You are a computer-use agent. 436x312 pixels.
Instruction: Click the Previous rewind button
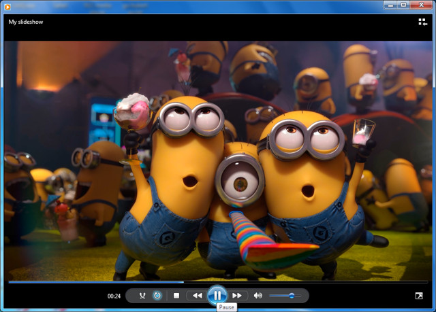(x=197, y=296)
